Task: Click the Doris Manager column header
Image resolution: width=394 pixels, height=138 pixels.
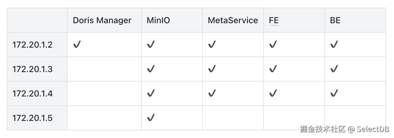Action: (102, 20)
